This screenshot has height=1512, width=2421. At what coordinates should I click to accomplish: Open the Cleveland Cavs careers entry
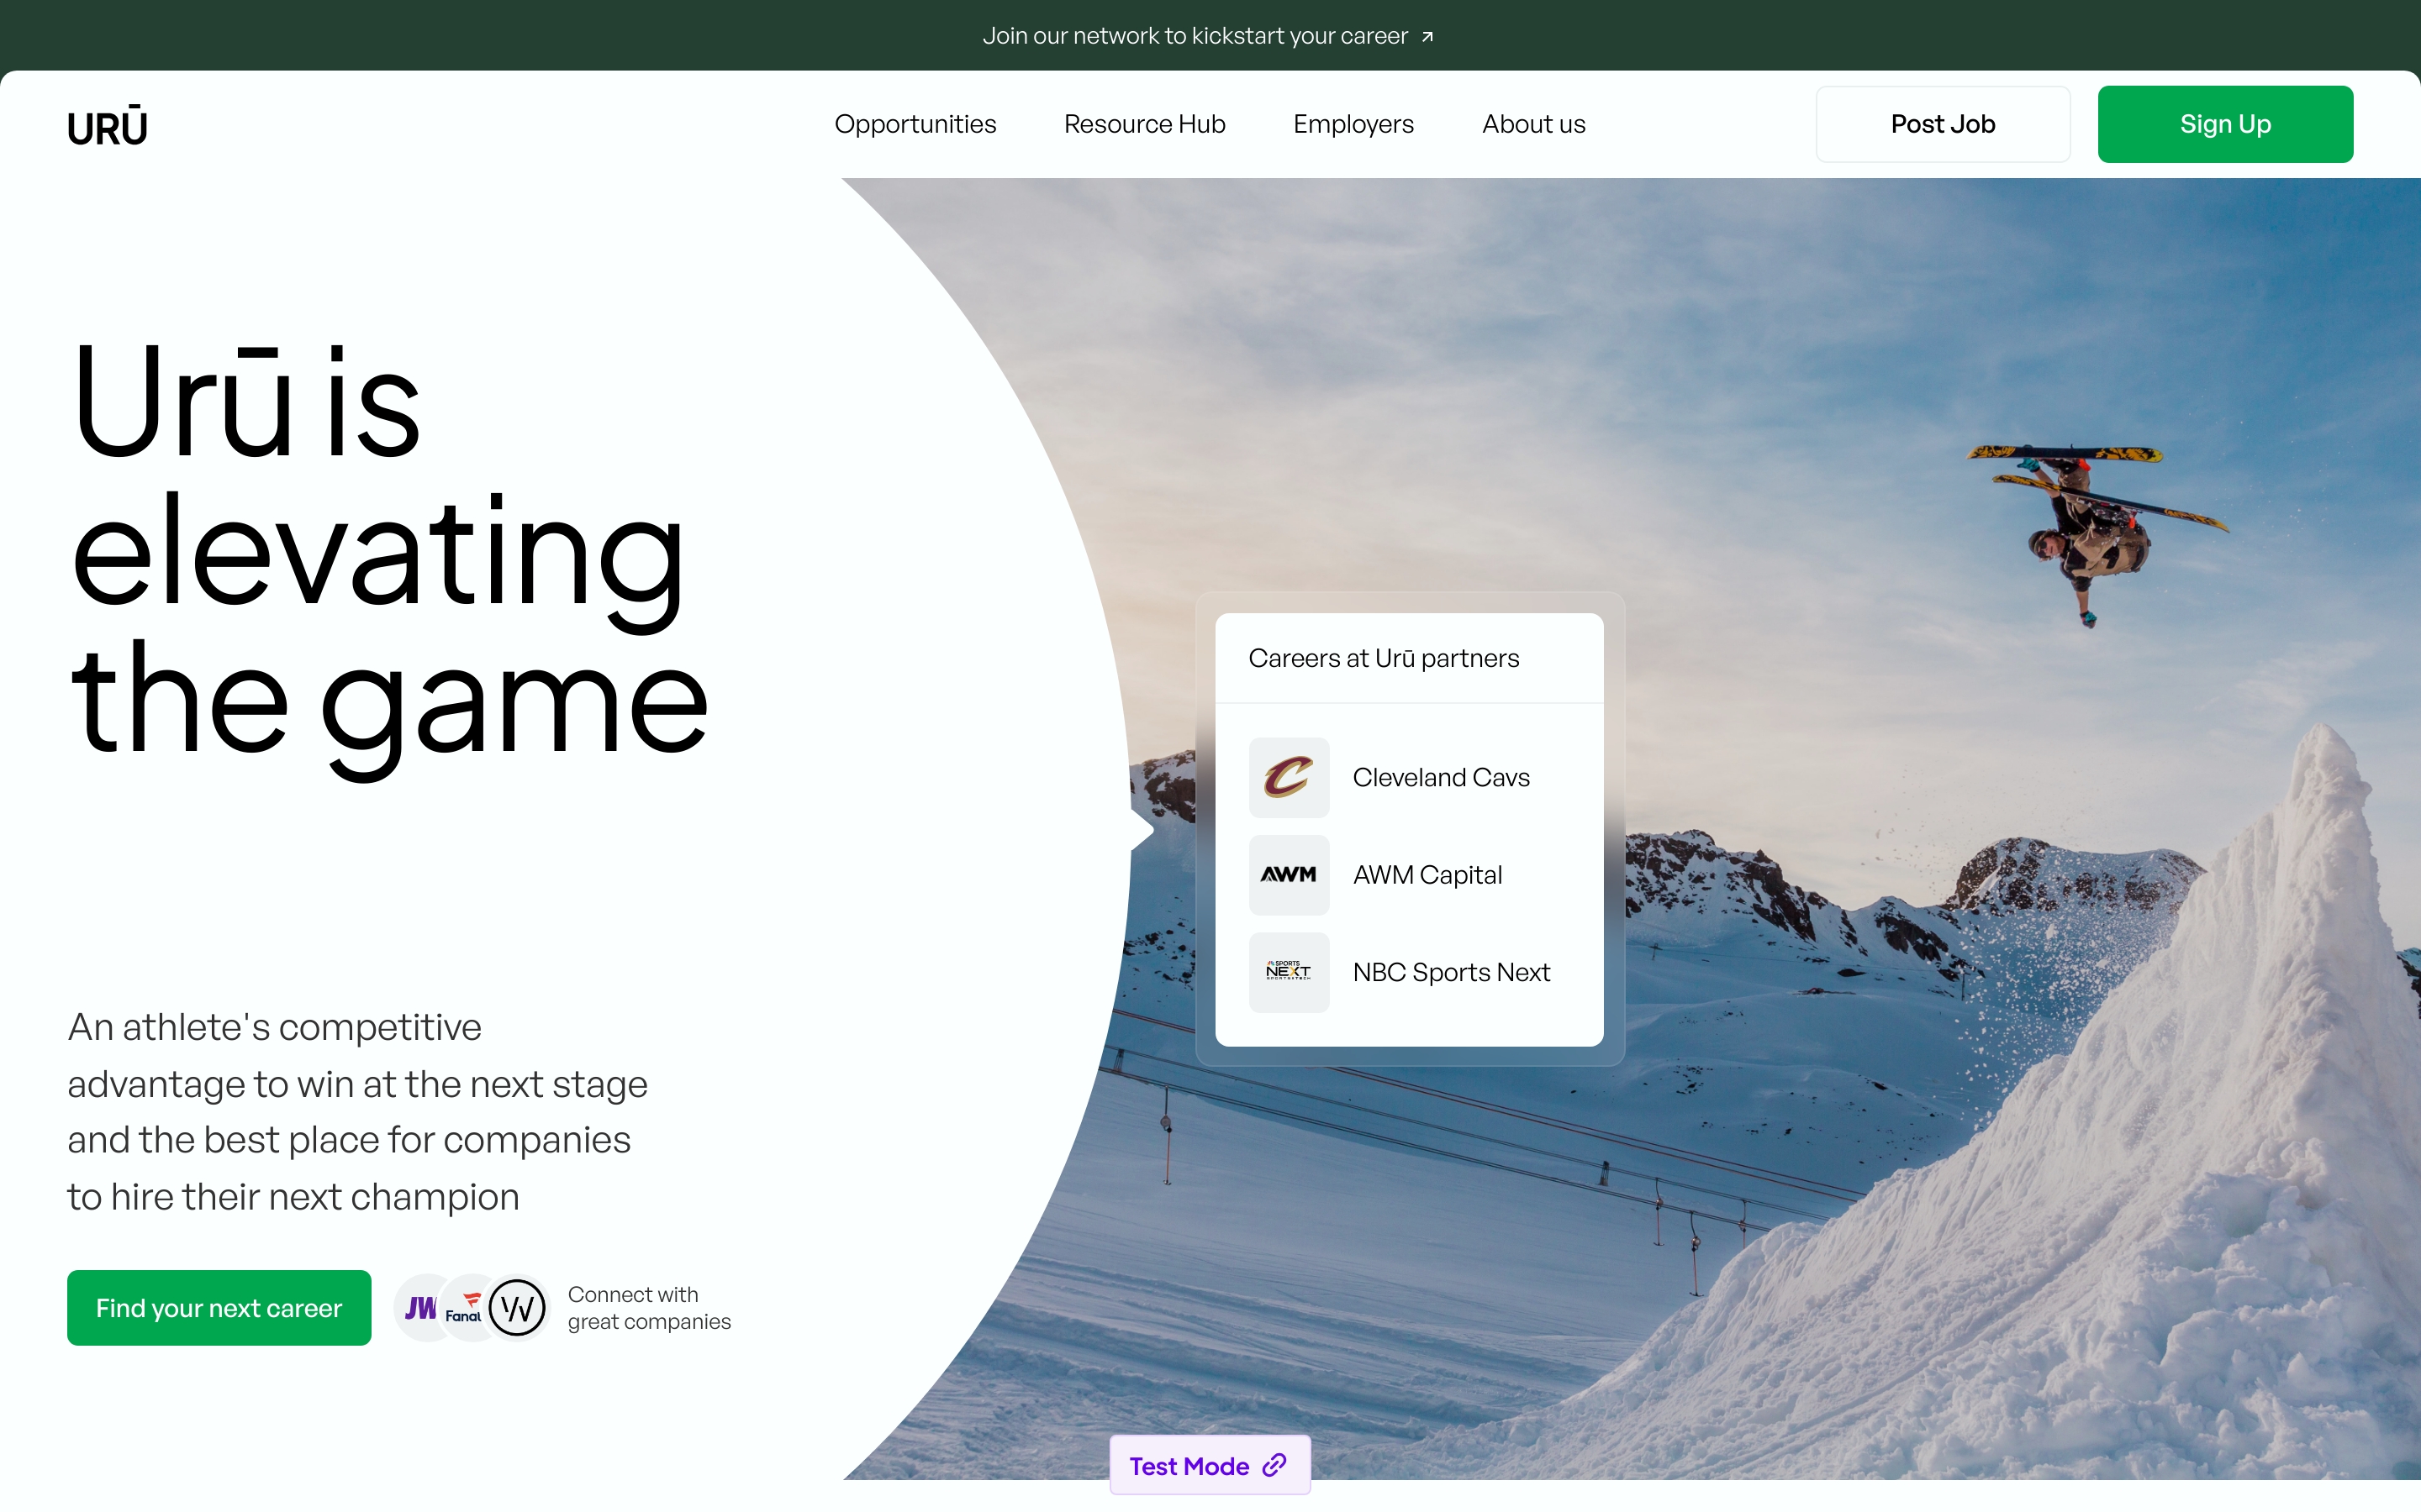click(x=1441, y=777)
